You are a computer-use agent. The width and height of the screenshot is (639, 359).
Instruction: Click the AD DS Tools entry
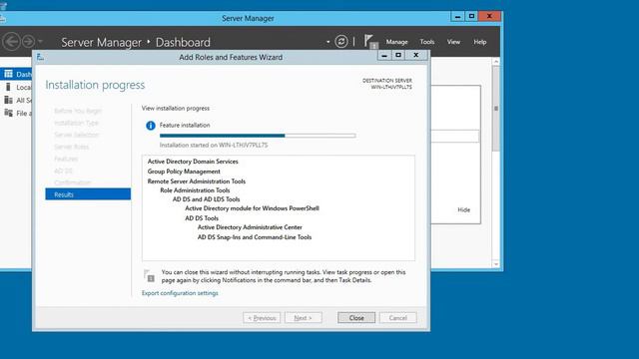pos(202,218)
